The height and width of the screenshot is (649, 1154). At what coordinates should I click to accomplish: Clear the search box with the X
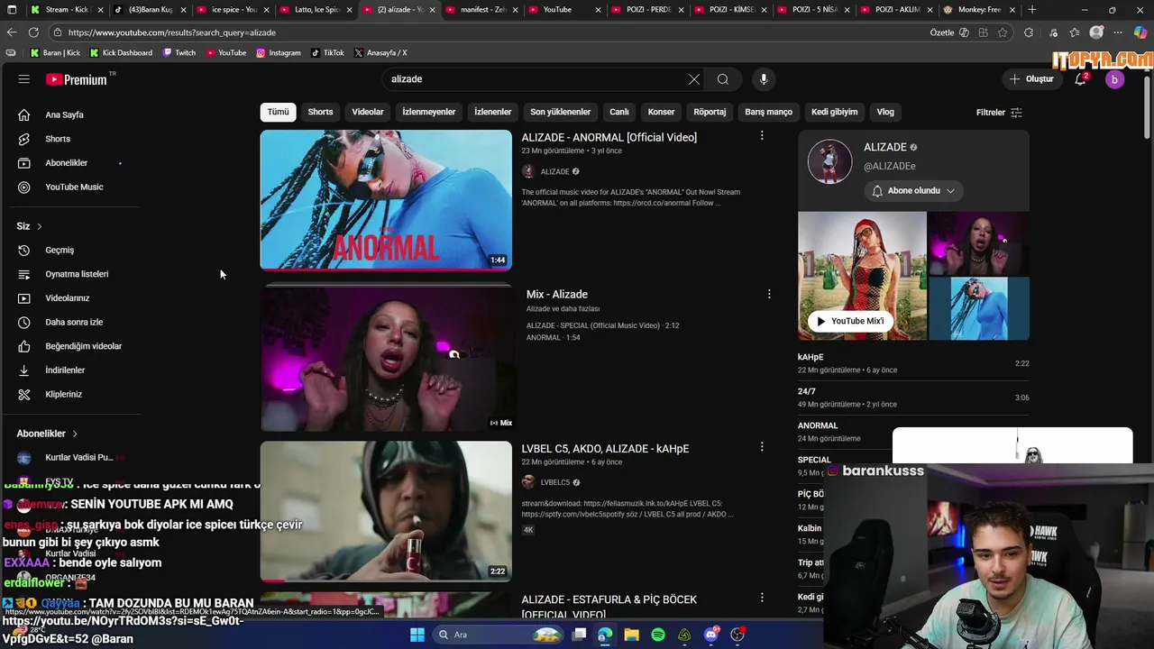694,79
